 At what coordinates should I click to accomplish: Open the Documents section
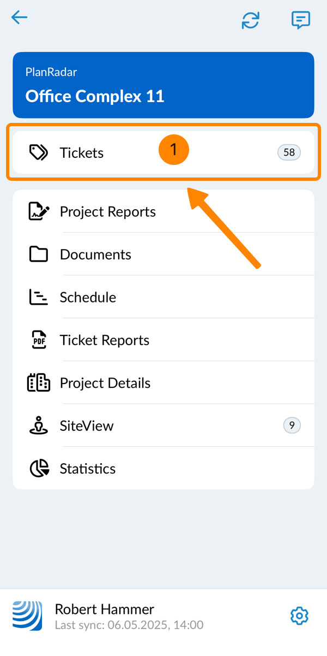point(95,255)
